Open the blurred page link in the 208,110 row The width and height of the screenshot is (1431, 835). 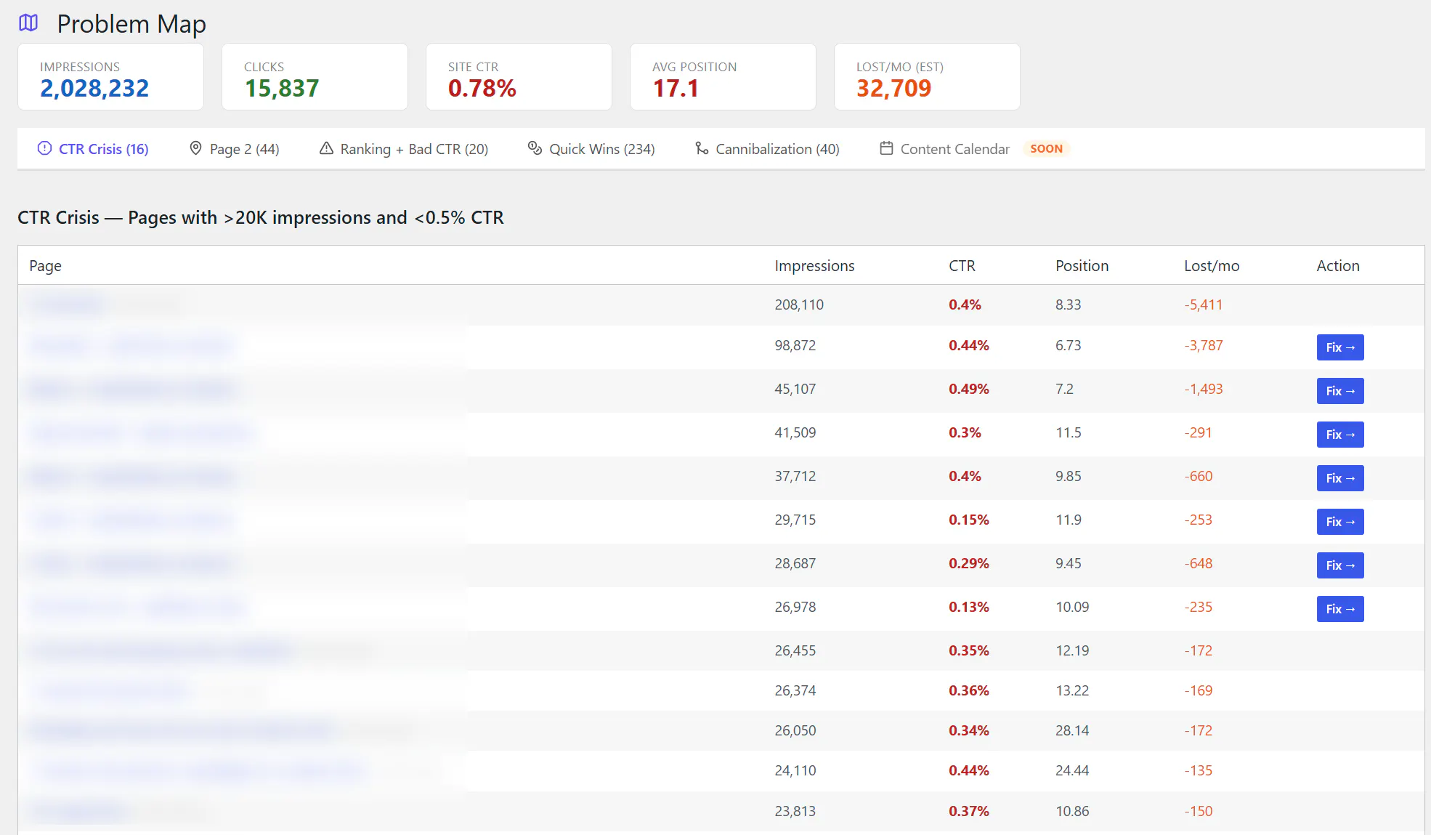point(67,304)
